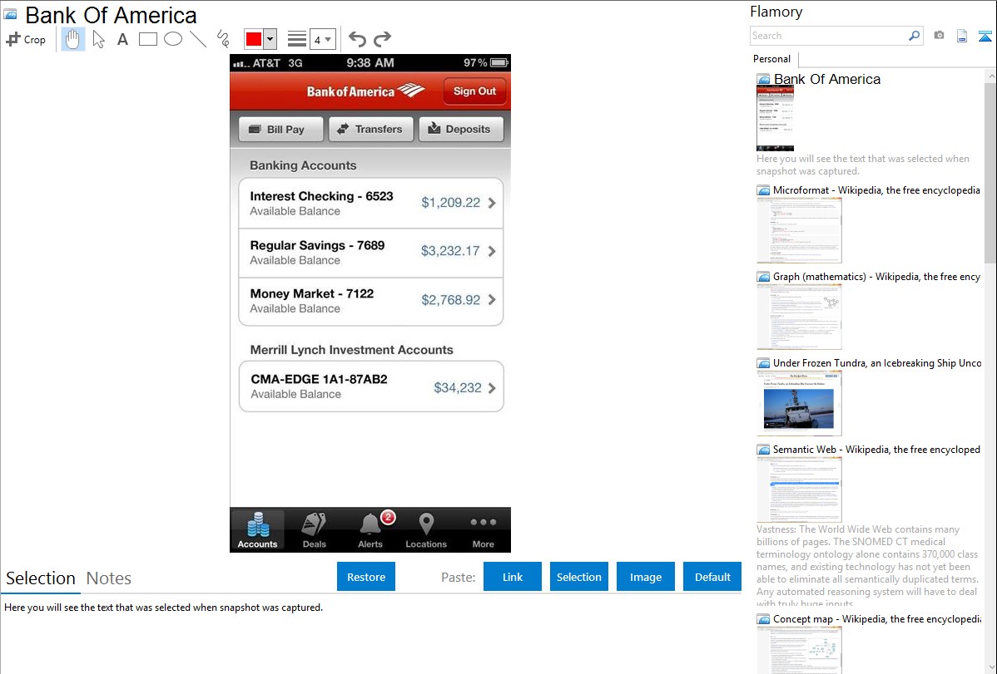
Task: Click the Restore button
Action: click(x=366, y=577)
